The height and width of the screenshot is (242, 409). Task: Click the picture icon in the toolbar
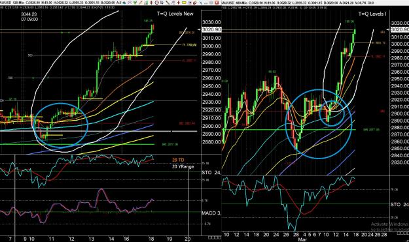click(x=190, y=3)
